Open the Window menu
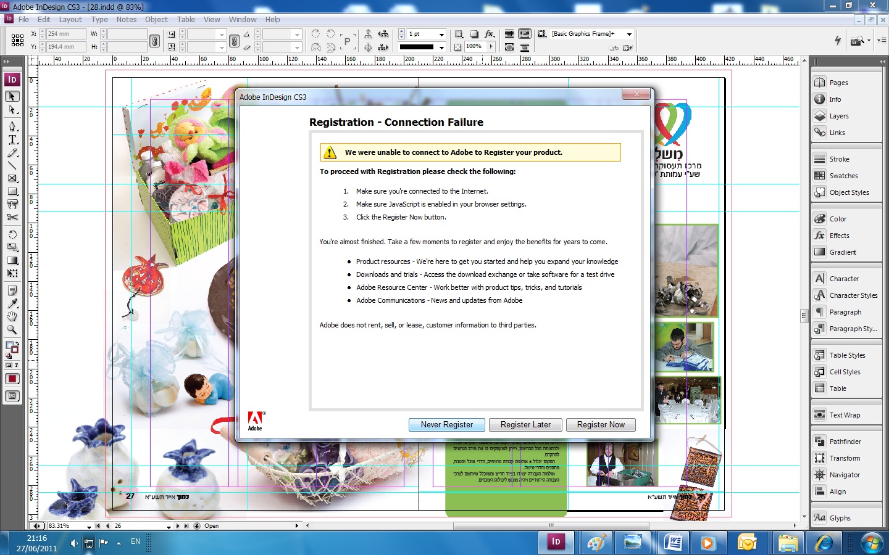This screenshot has width=889, height=555. click(243, 20)
